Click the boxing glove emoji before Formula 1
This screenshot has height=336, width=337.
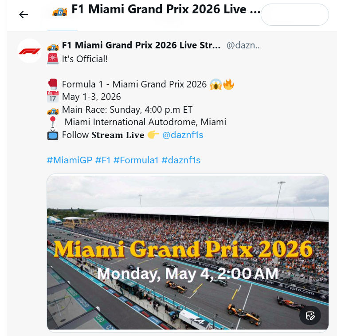point(53,84)
